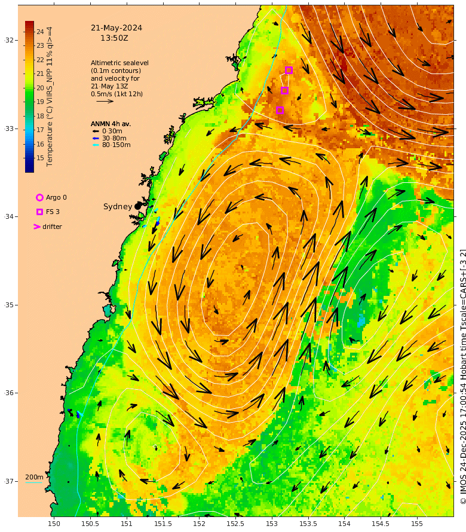Click the -37 latitude axis label
This screenshot has width=466, height=532.
click(9, 481)
